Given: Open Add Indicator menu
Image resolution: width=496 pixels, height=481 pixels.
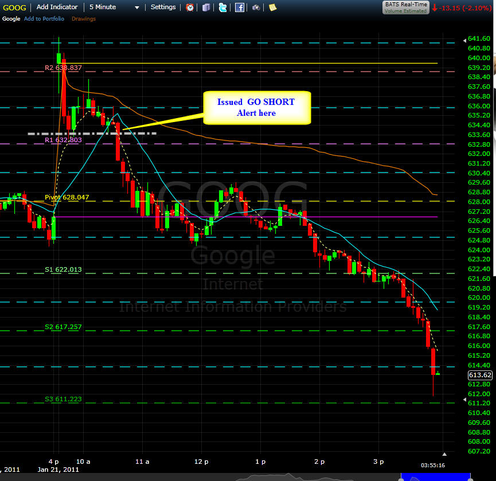Looking at the screenshot, I should point(57,7).
